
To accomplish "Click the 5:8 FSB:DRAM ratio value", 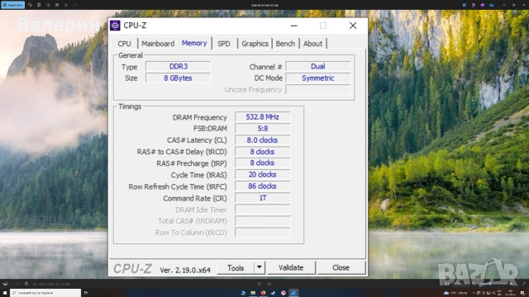I will pos(263,129).
